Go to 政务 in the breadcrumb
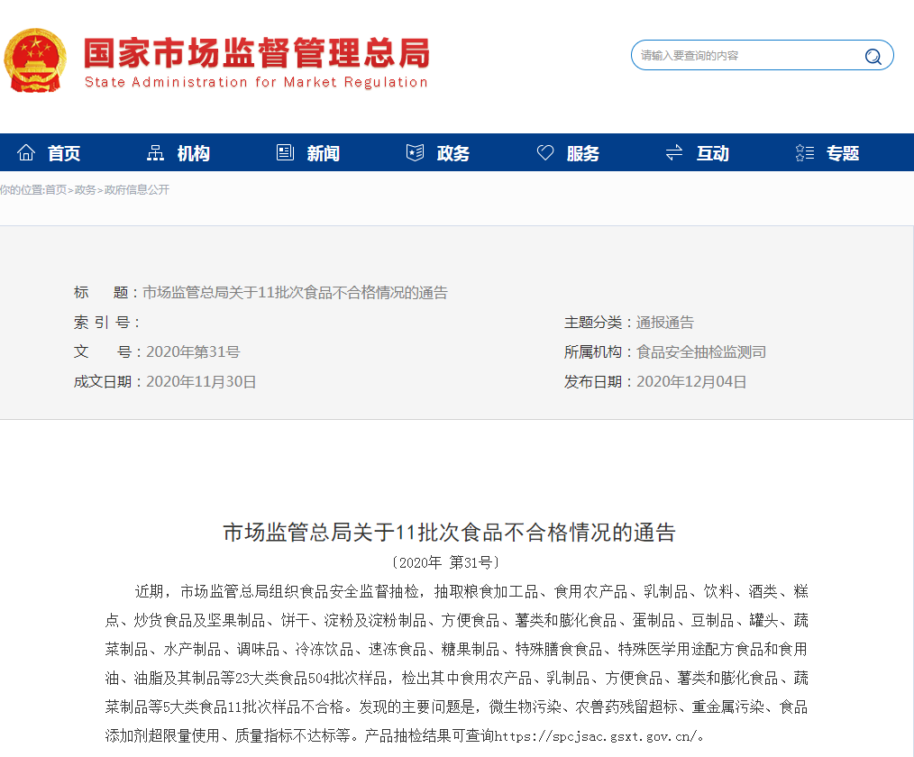Viewport: 914px width, 757px height. 85,190
